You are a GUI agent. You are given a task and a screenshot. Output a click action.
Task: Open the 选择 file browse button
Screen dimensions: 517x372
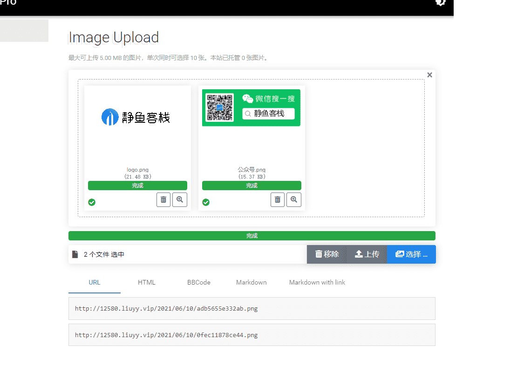411,254
